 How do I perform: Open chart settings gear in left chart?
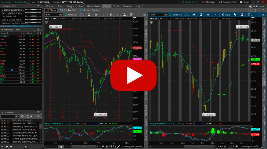pos(96,15)
